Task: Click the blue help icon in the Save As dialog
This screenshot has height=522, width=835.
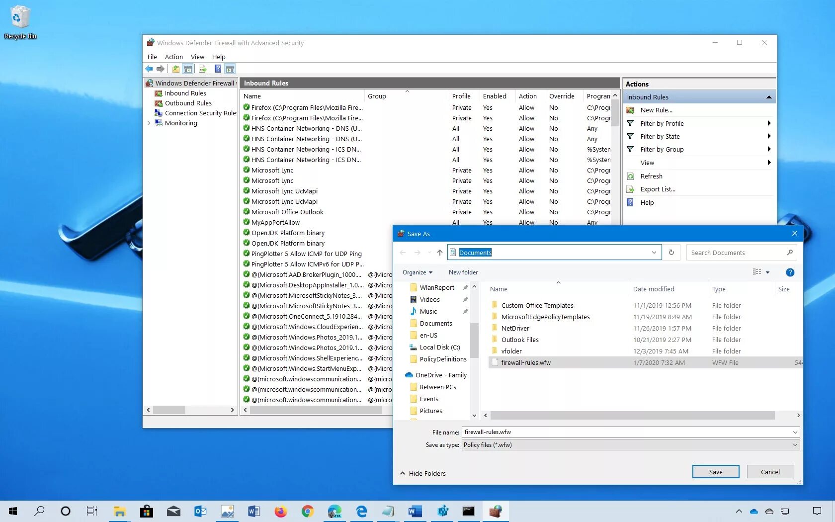Action: coord(790,272)
